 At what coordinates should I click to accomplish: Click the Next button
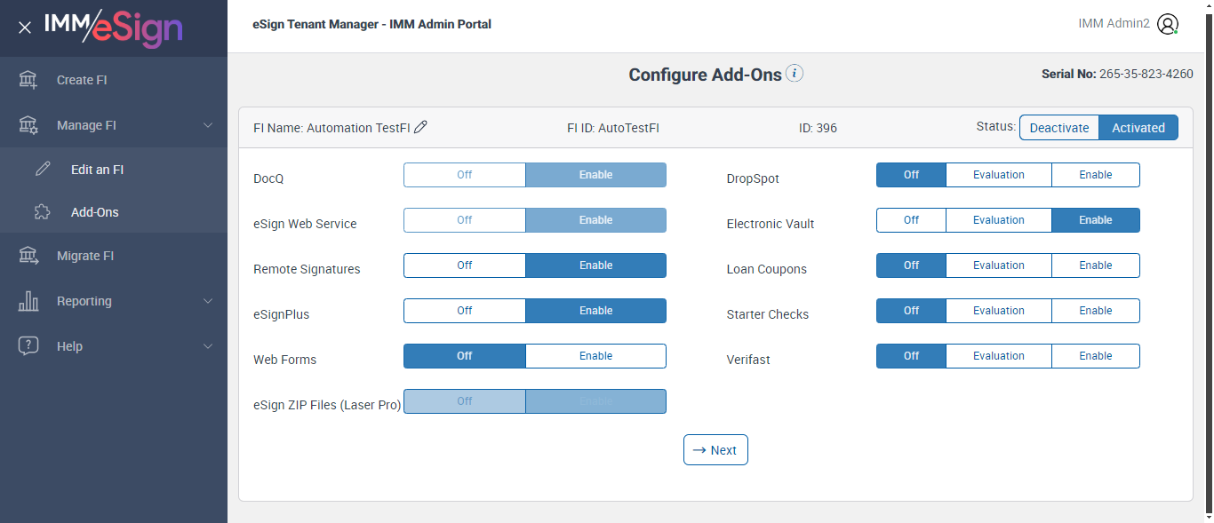715,450
